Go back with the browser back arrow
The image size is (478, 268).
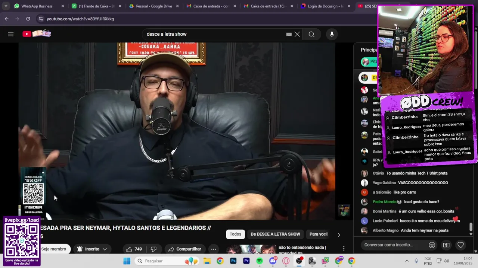tap(6, 19)
